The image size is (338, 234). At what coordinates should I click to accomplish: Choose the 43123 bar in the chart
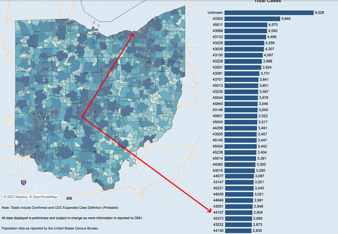(245, 37)
